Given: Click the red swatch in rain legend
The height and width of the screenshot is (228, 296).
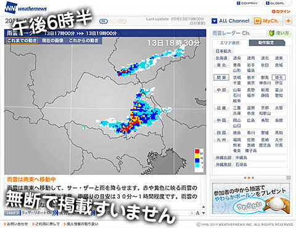Looking at the screenshot, I should 197,151.
